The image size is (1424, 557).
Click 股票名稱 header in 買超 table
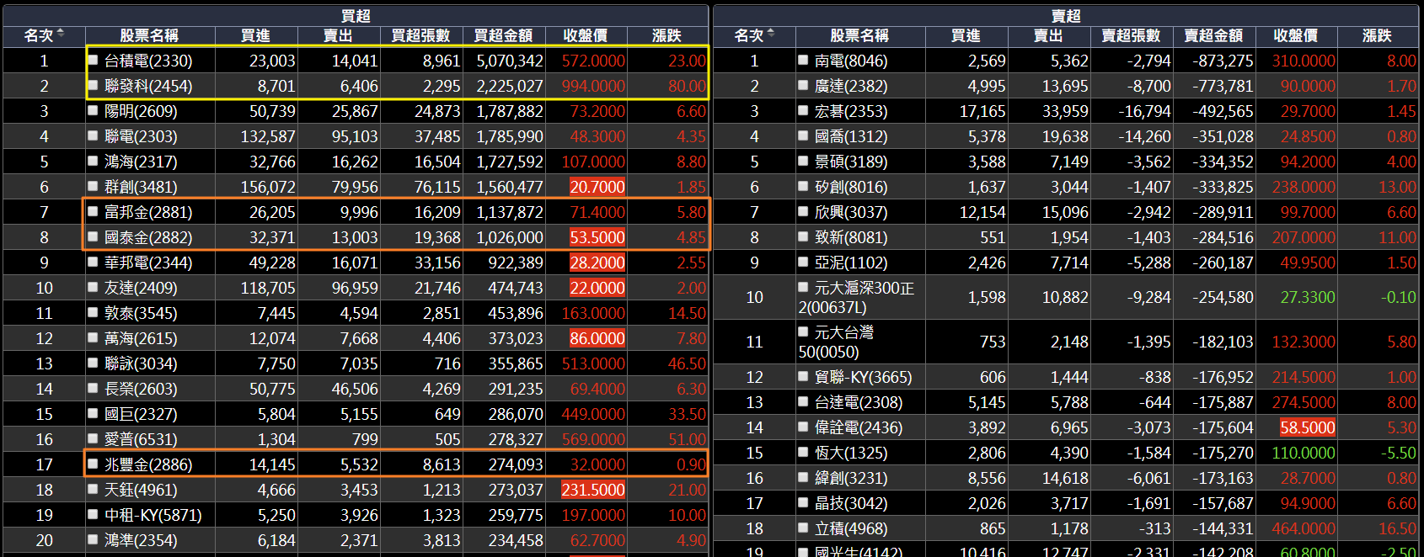click(x=149, y=35)
